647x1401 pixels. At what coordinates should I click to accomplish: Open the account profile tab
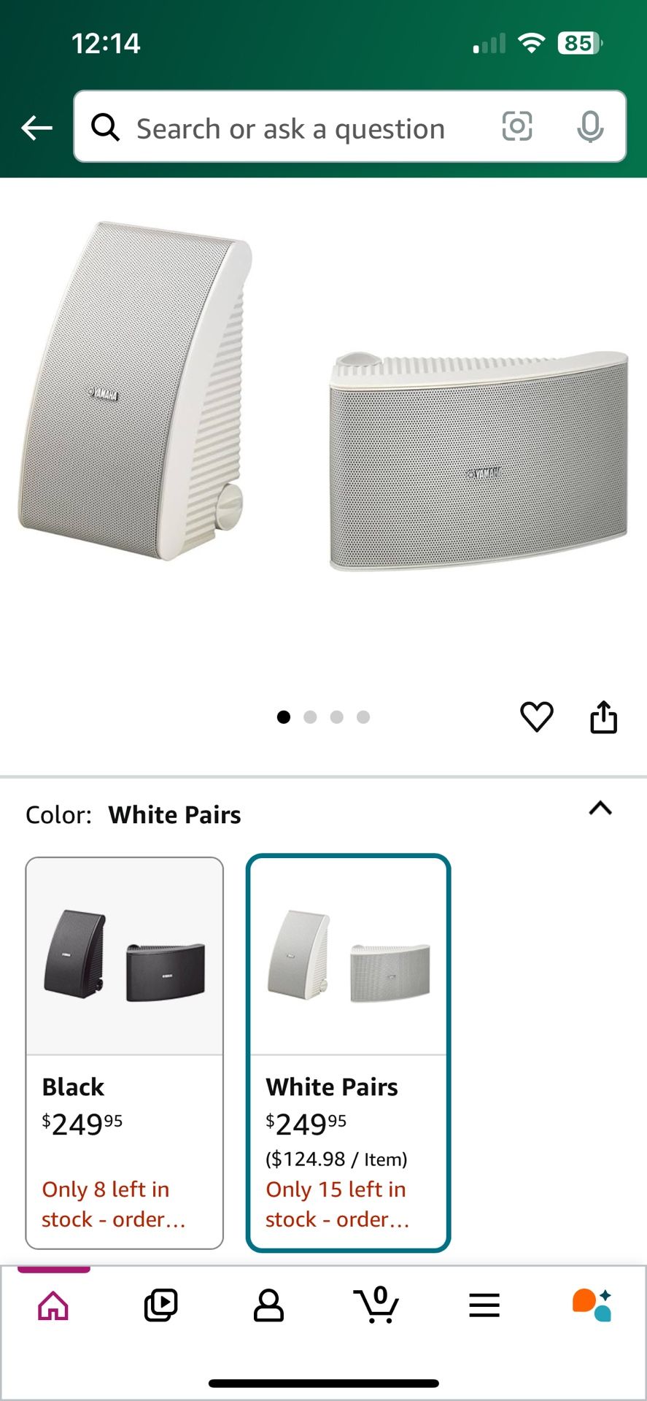pyautogui.click(x=268, y=1305)
